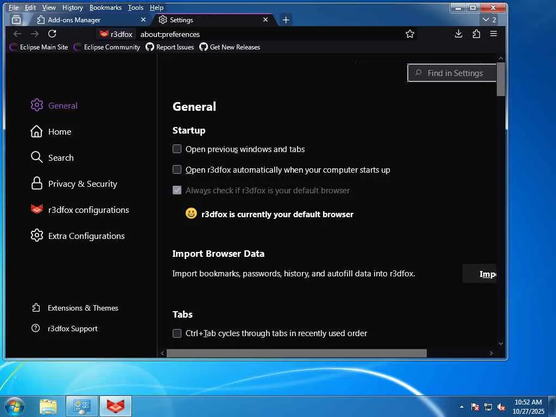Open the Tools menu

click(136, 8)
